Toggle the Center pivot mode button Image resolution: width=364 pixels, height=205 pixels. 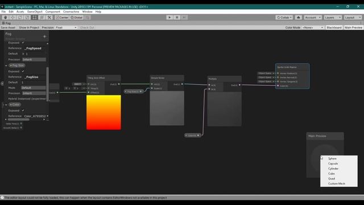tap(62, 18)
